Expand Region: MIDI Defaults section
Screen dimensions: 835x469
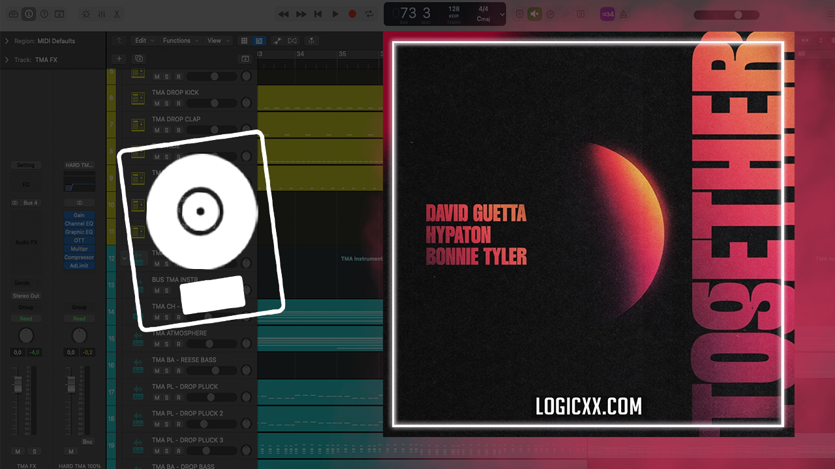pyautogui.click(x=7, y=41)
